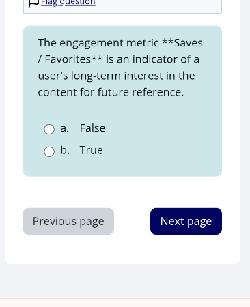Advance with the Next page button
Screen dimensions: 250x307
(x=186, y=221)
